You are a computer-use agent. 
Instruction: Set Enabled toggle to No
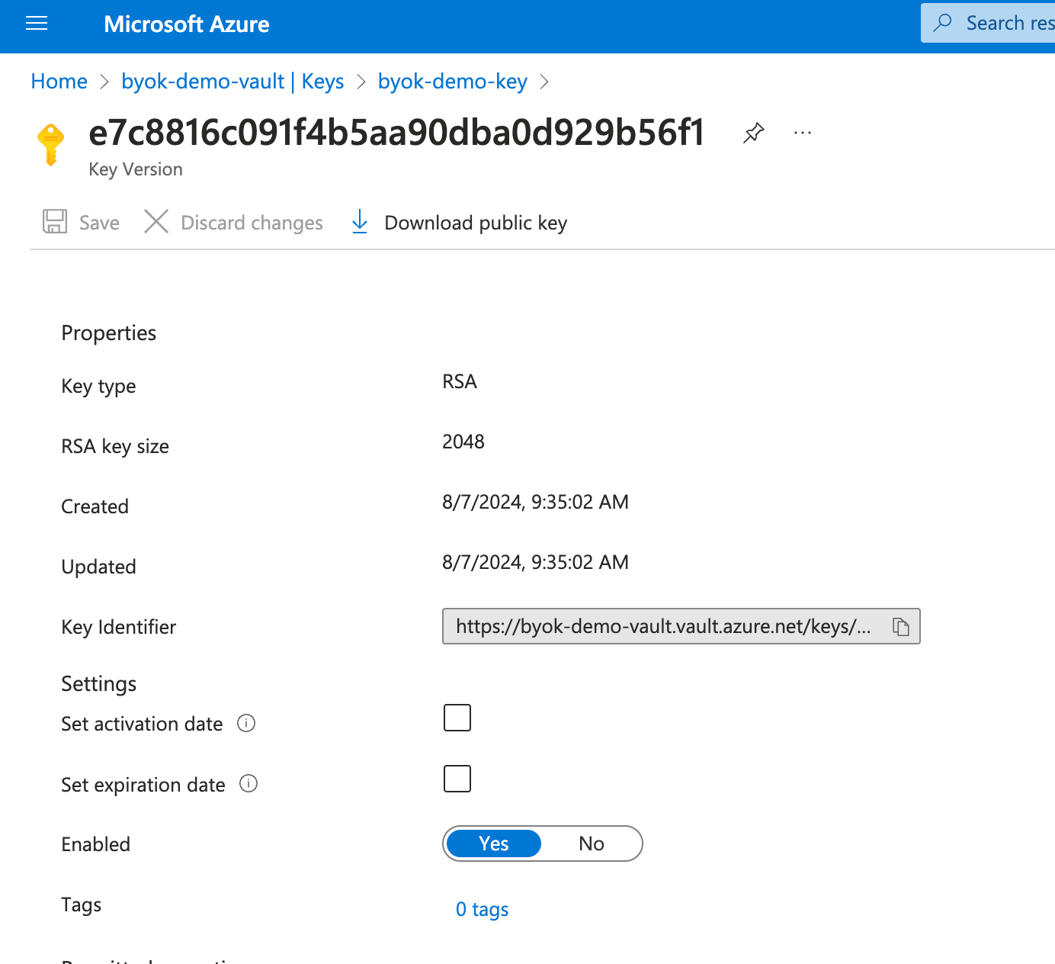coord(592,843)
